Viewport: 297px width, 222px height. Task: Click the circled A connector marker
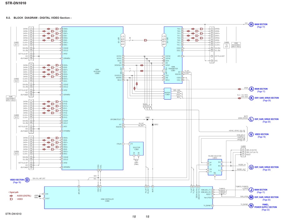click(251, 89)
